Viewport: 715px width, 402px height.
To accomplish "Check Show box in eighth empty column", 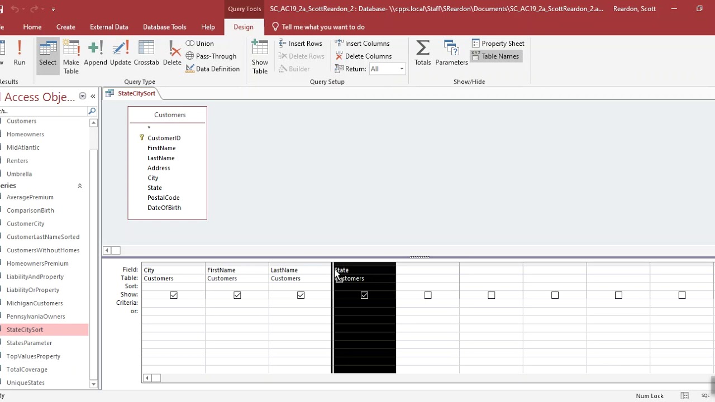I will click(x=618, y=295).
